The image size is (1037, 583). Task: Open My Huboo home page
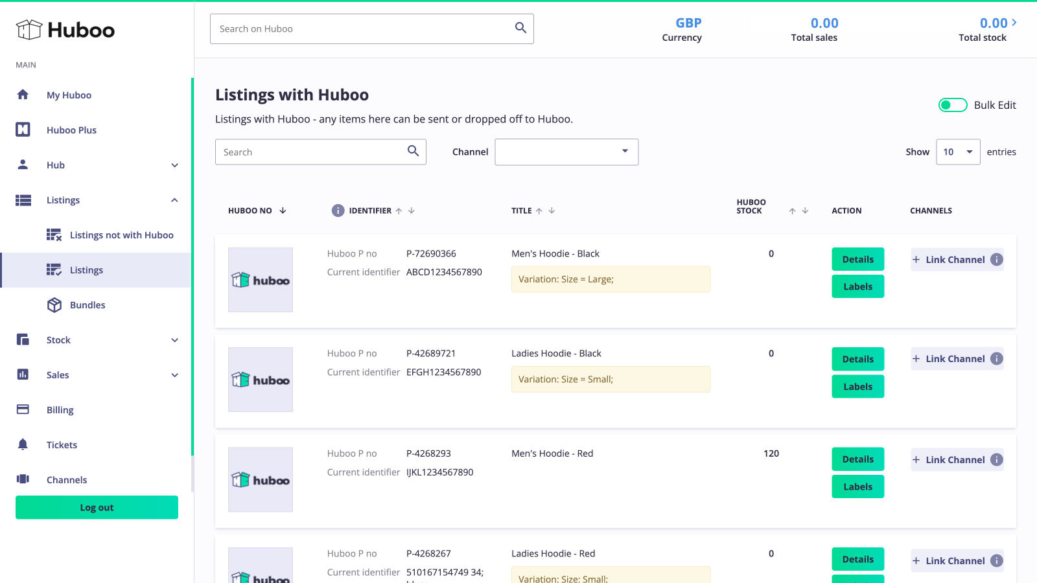(69, 95)
